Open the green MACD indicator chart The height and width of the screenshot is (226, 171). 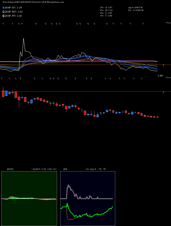tap(29, 199)
